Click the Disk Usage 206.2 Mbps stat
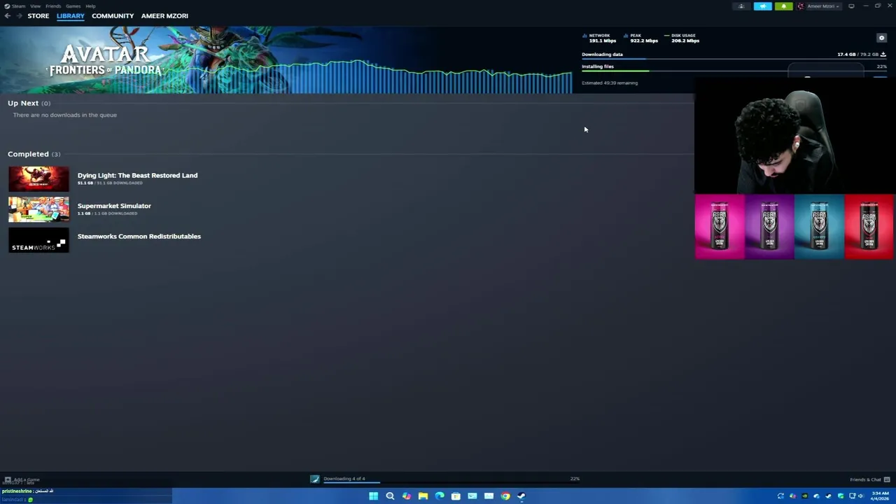 pyautogui.click(x=682, y=38)
